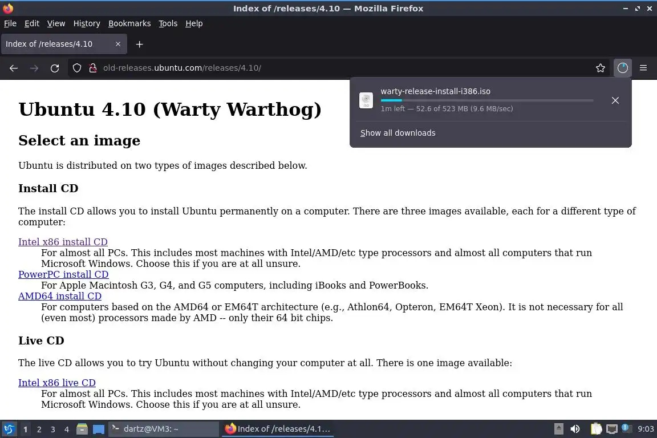Click the insecure connection padlock icon
657x438 pixels.
tap(92, 68)
